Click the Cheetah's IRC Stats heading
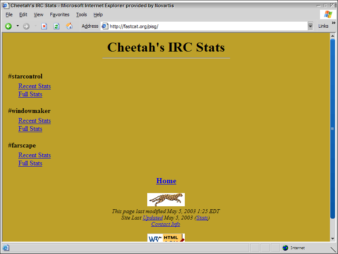The image size is (338, 254). click(166, 47)
